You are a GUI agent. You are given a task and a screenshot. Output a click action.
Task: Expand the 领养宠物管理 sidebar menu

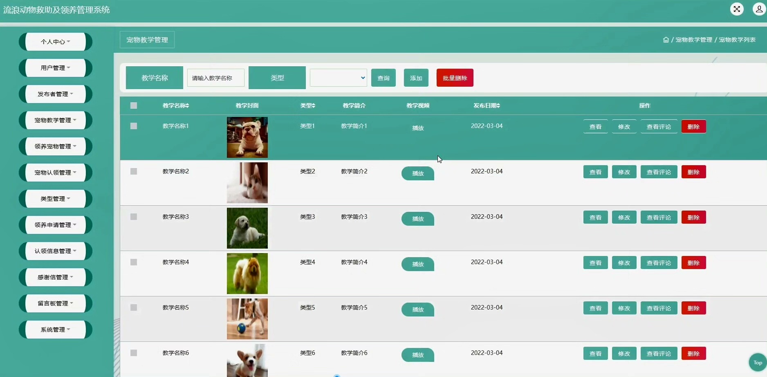(x=55, y=146)
